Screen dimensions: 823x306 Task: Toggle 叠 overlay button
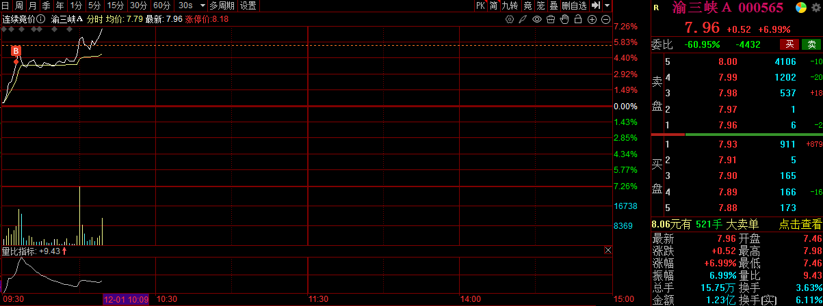(x=554, y=5)
